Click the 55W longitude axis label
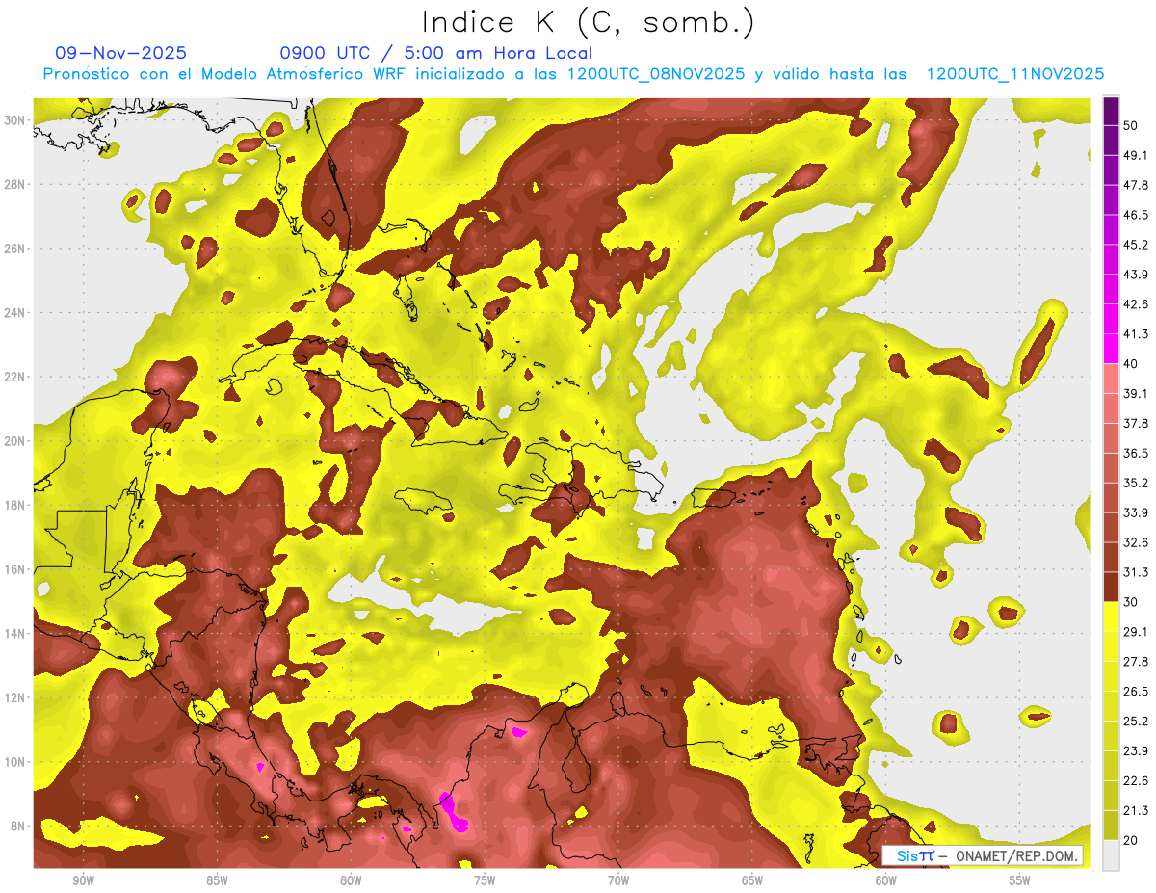The image size is (1156, 893). [x=1019, y=880]
